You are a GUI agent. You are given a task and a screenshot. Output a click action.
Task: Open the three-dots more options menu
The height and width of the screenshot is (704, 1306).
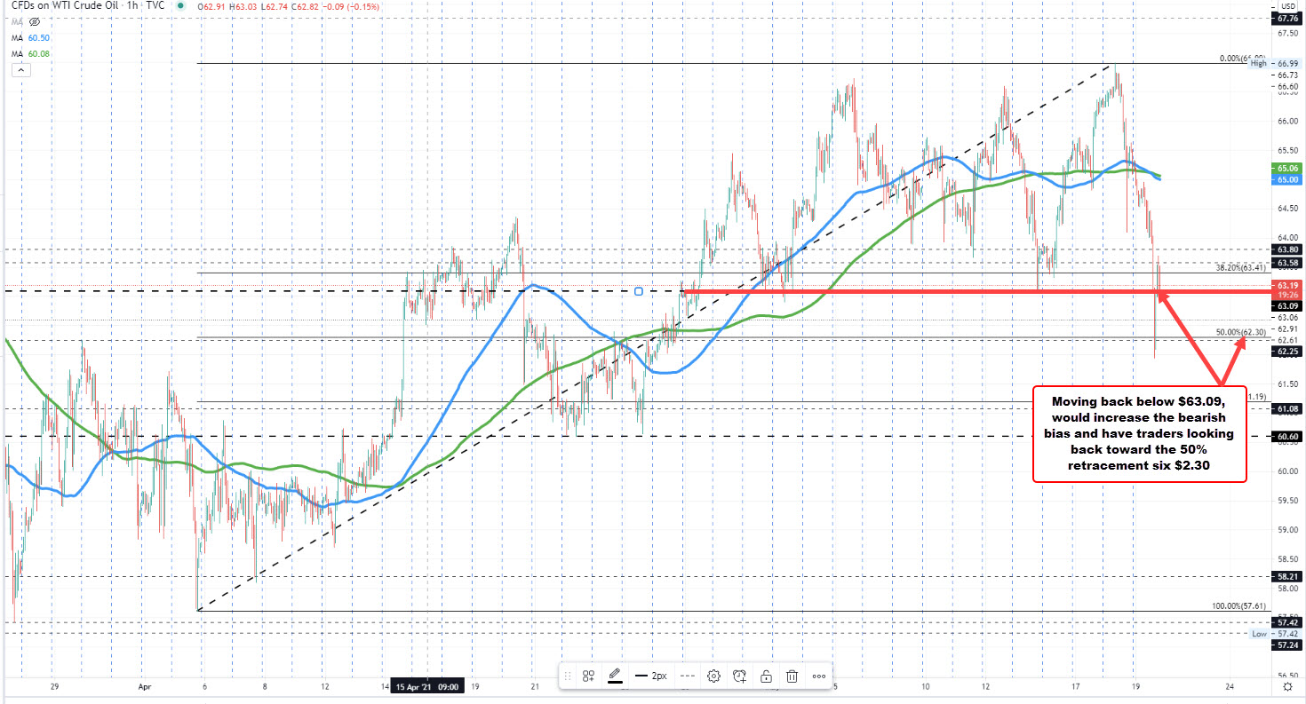pos(817,676)
